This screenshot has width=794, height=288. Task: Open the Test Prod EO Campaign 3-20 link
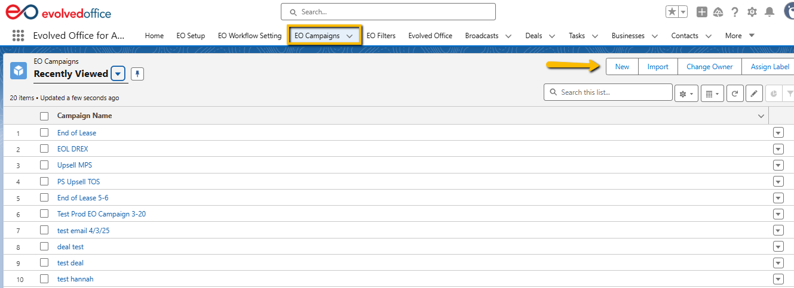click(x=102, y=213)
